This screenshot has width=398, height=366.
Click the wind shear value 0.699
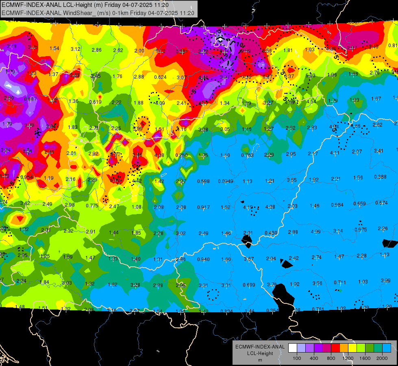pyautogui.click(x=249, y=285)
